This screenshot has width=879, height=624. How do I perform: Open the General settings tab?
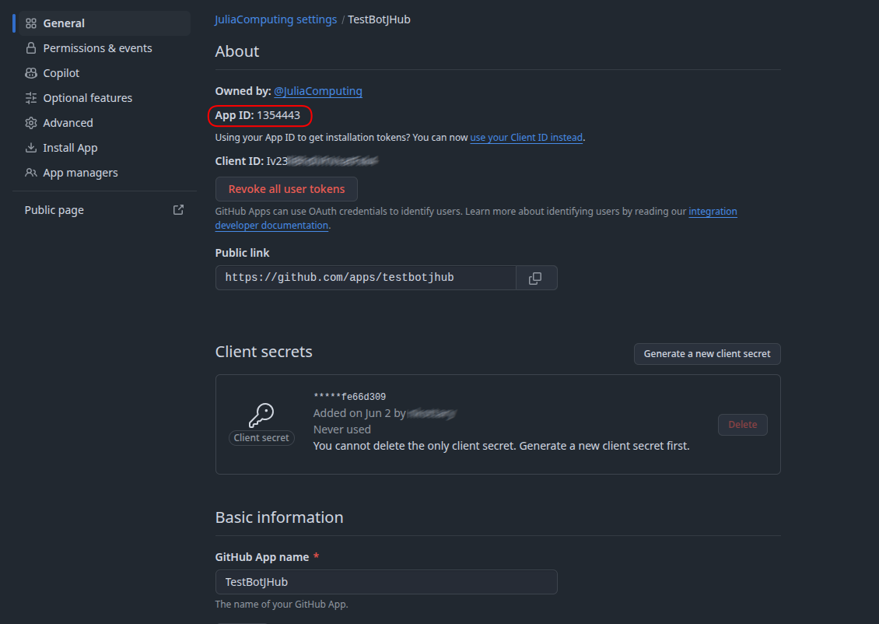click(x=104, y=23)
